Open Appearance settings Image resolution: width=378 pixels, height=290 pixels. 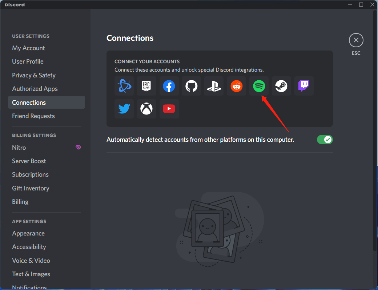[47, 233]
